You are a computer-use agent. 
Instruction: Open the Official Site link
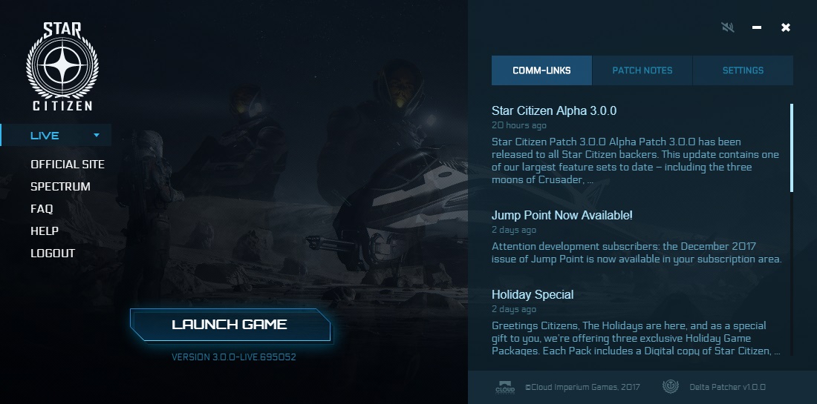[67, 165]
